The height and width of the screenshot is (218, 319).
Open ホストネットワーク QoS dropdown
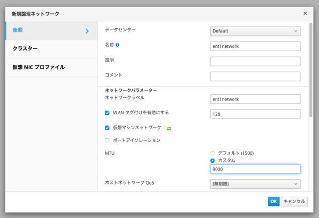click(255, 184)
